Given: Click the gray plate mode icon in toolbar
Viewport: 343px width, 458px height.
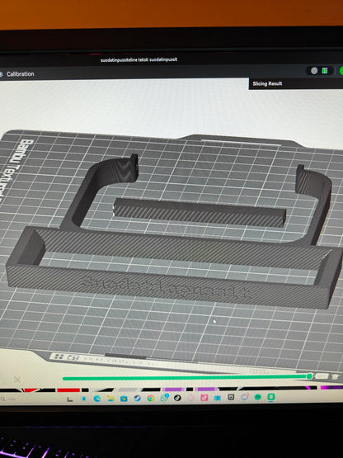Looking at the screenshot, I should (x=314, y=71).
